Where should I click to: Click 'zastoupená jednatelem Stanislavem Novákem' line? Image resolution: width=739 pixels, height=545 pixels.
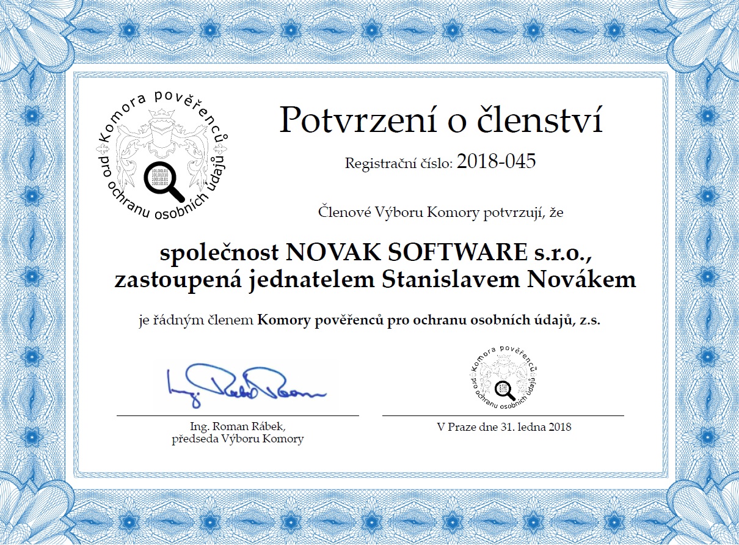[x=375, y=280]
